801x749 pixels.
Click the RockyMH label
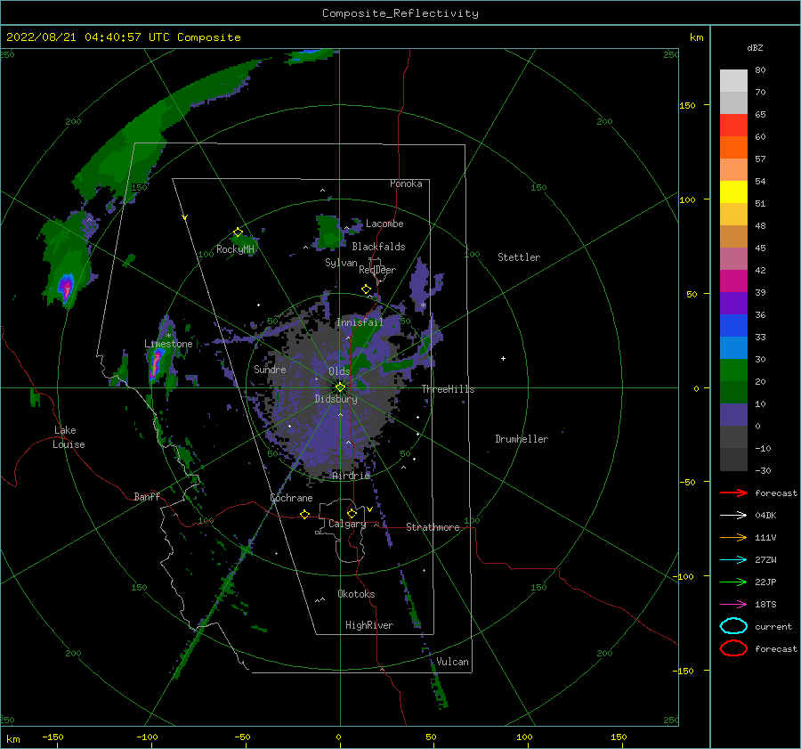tap(235, 249)
